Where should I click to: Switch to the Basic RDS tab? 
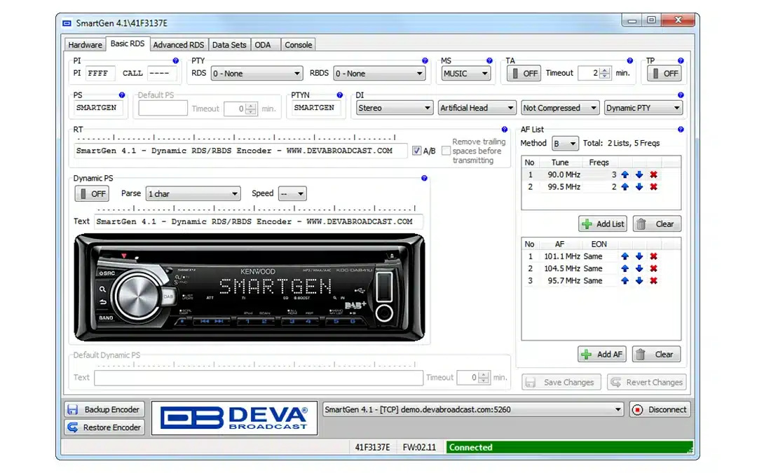pyautogui.click(x=128, y=43)
